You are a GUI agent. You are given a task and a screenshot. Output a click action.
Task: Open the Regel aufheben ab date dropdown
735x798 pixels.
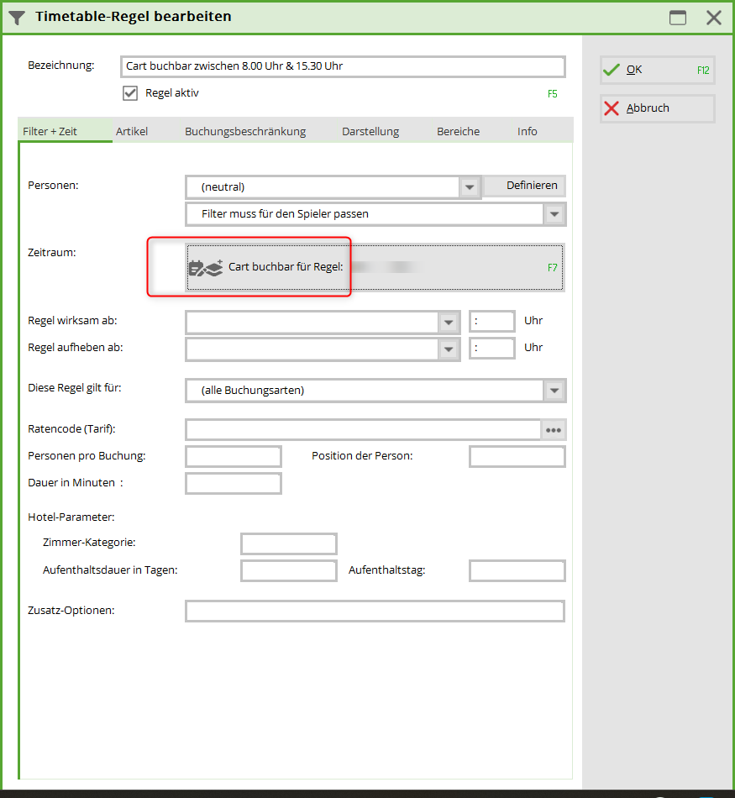pos(449,349)
